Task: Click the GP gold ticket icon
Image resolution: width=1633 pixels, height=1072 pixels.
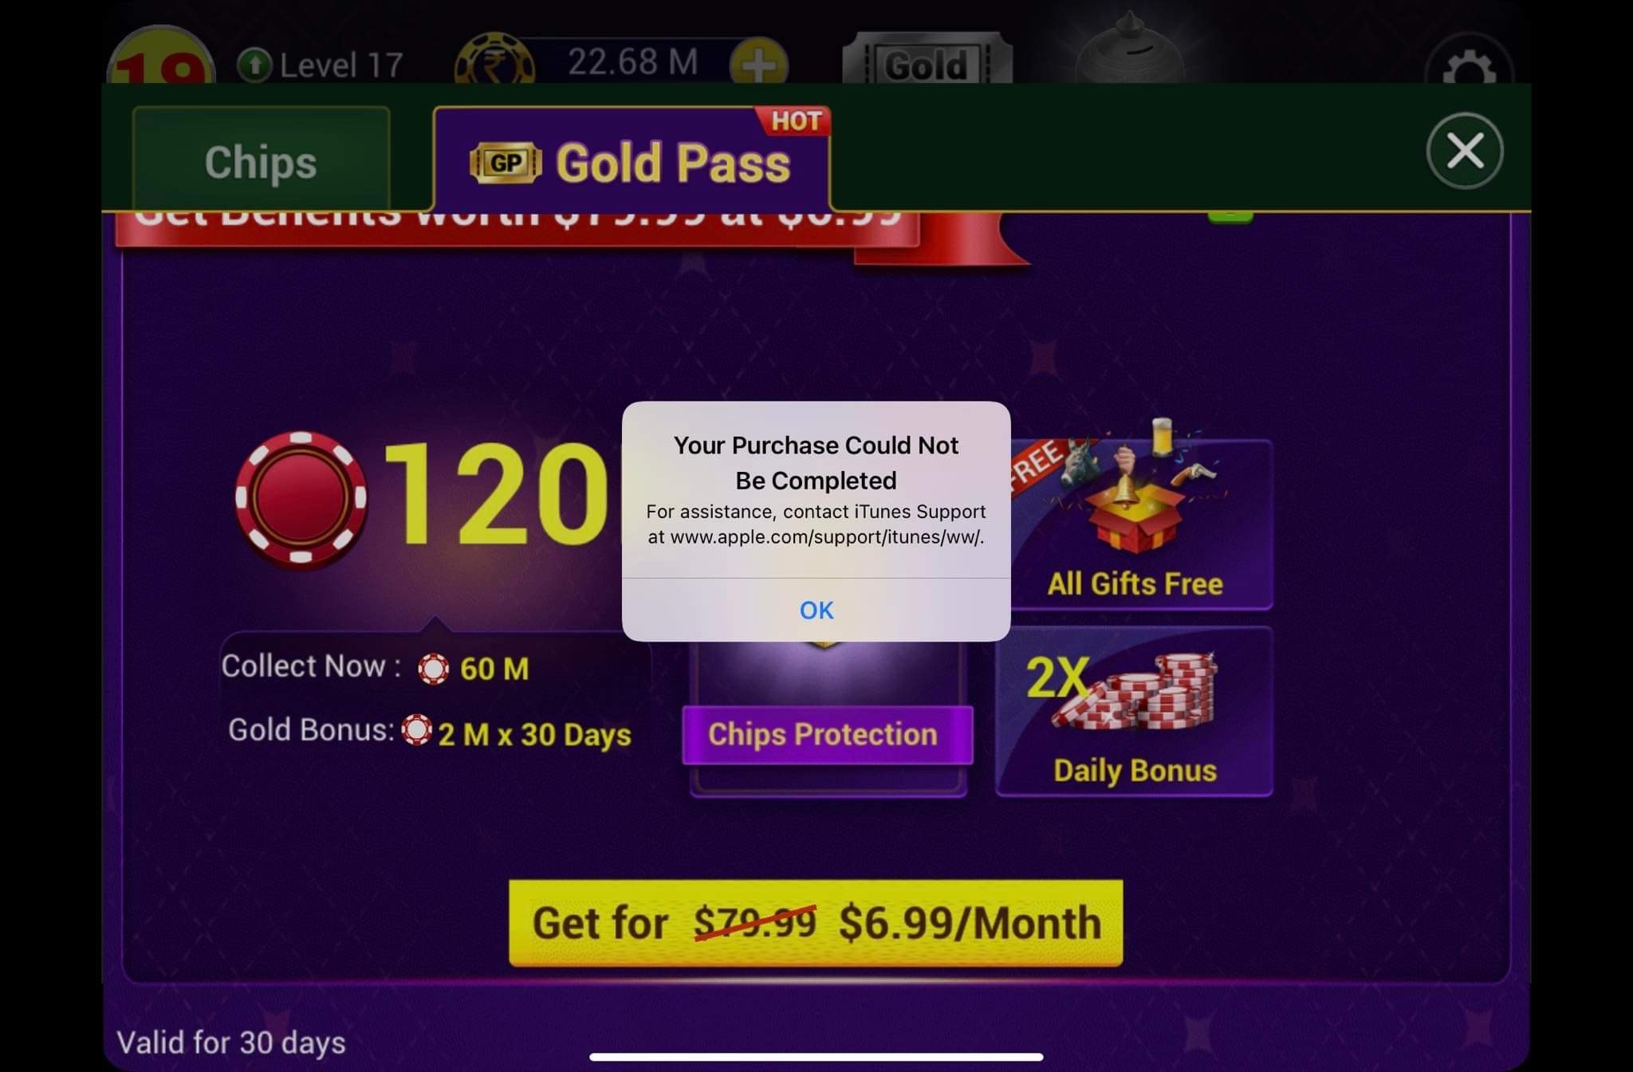Action: [x=506, y=163]
